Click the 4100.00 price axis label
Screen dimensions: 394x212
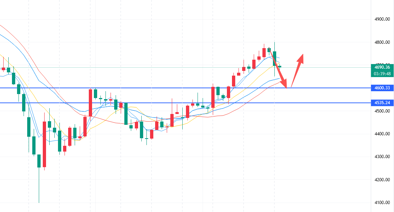pyautogui.click(x=382, y=203)
